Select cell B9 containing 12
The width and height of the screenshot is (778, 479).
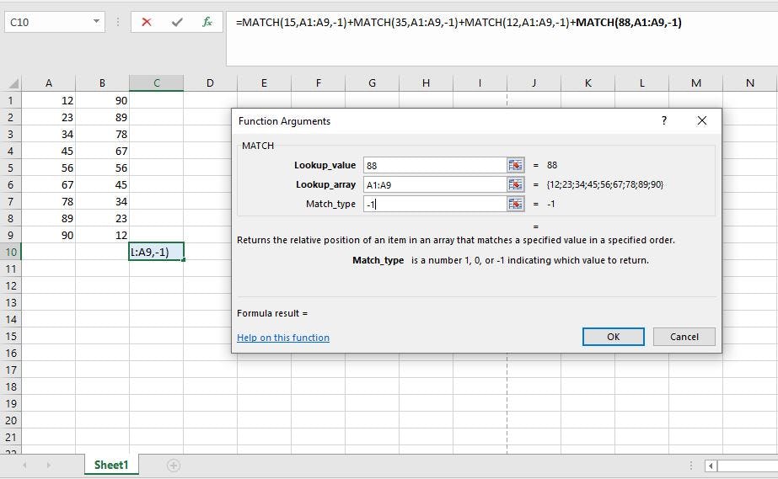(x=102, y=235)
